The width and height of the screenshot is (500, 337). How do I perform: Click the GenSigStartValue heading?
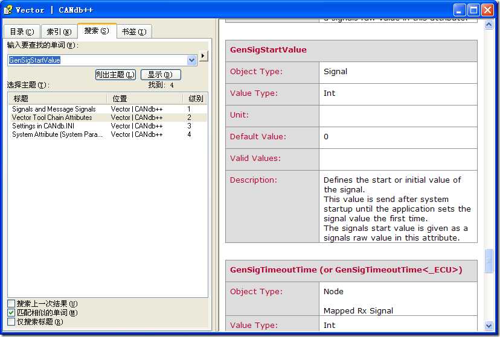tap(268, 49)
